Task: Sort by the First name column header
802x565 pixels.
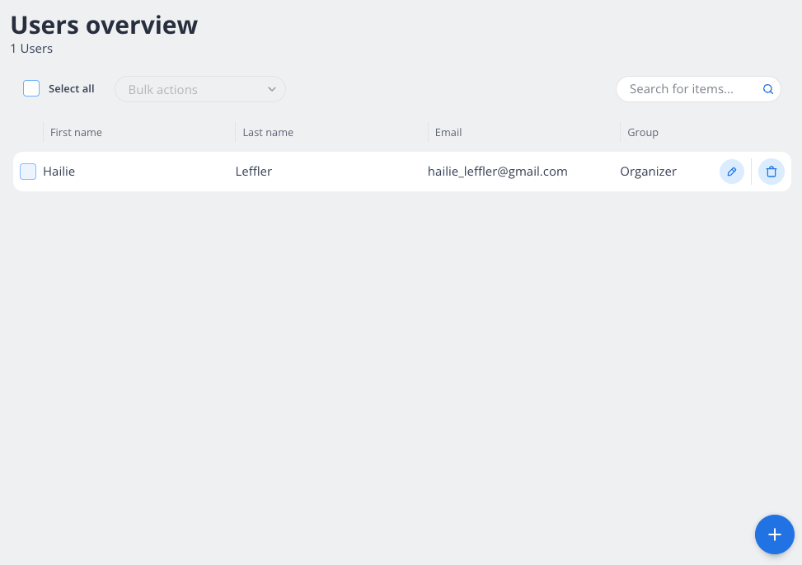Action: pos(76,132)
